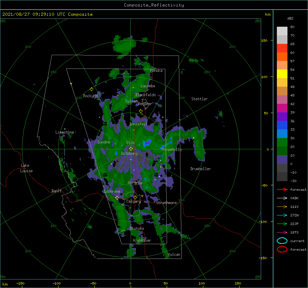
Task: Click the red forecast arrow in legend
Action: 282,189
